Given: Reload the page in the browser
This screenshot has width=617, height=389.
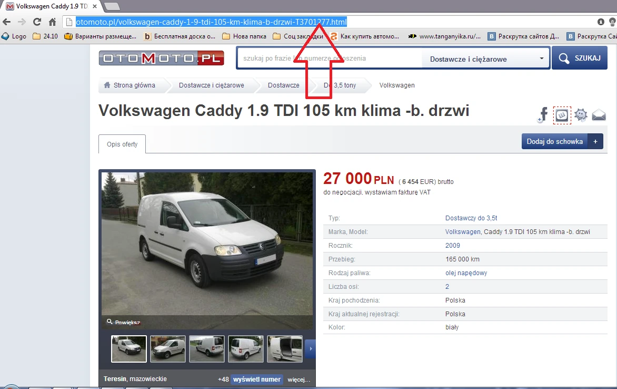Looking at the screenshot, I should 37,22.
